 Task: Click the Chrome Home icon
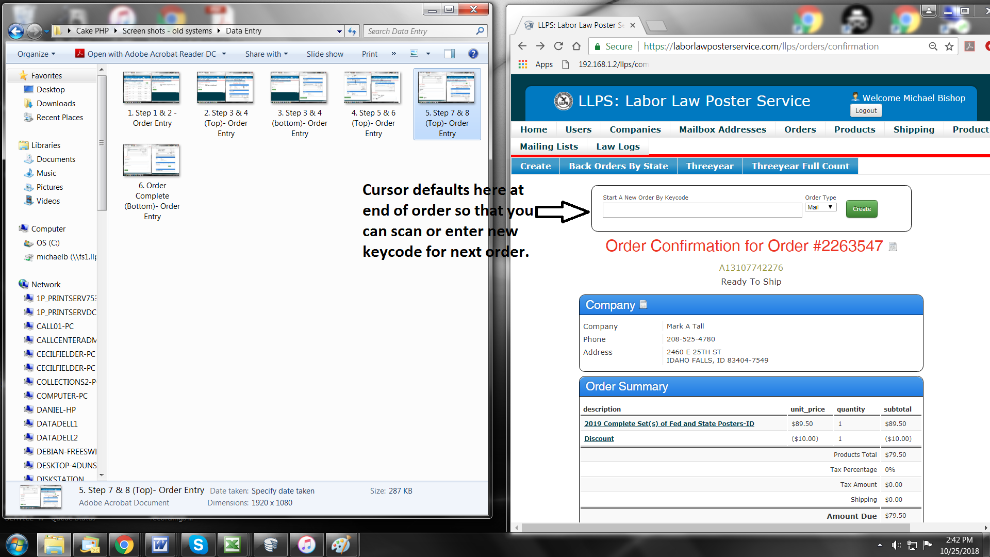coord(576,46)
